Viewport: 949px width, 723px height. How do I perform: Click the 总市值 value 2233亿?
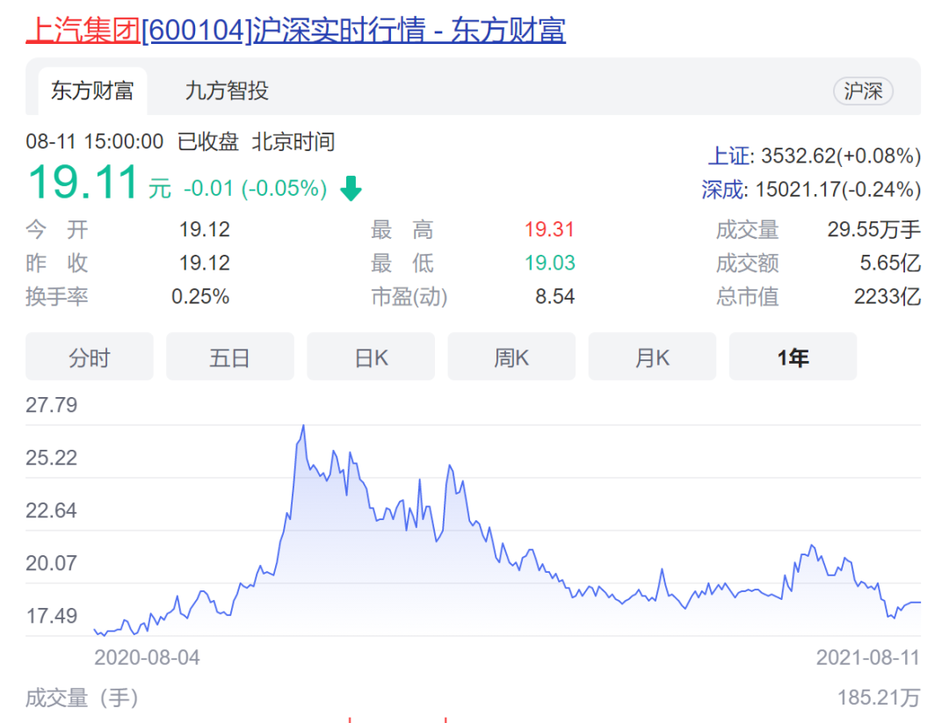pos(887,296)
